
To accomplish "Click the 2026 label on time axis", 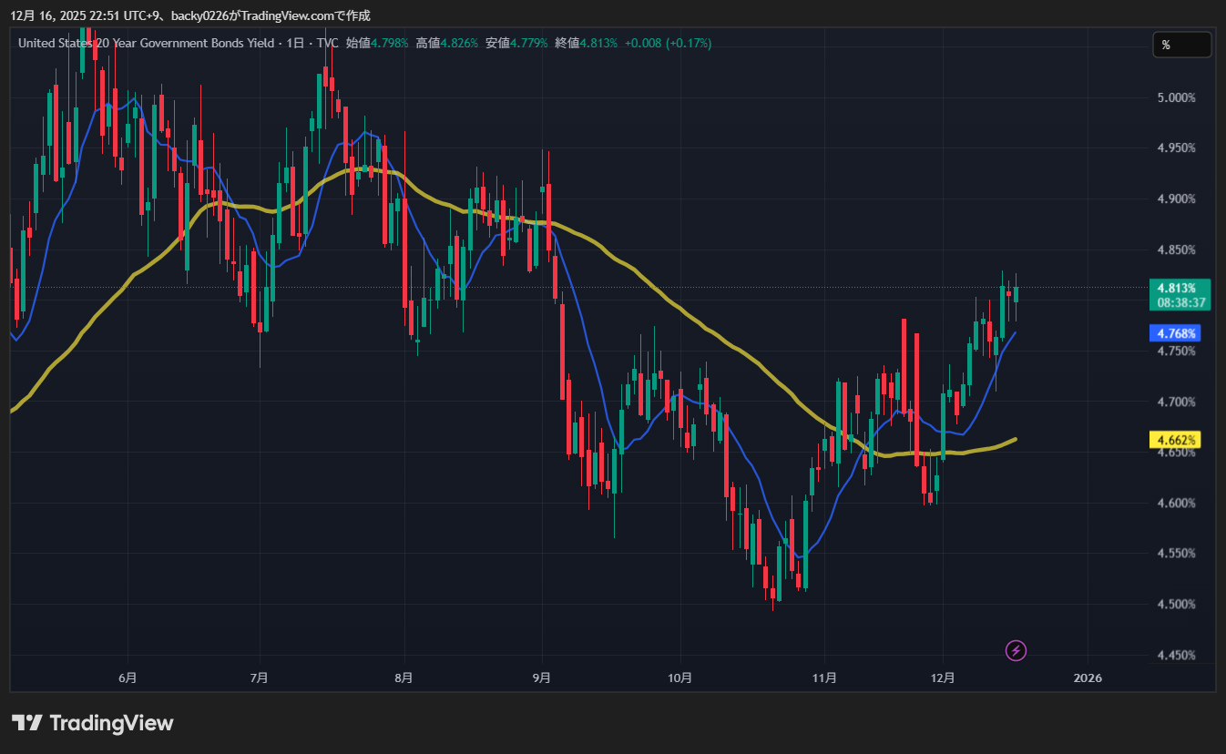I will pos(1088,678).
